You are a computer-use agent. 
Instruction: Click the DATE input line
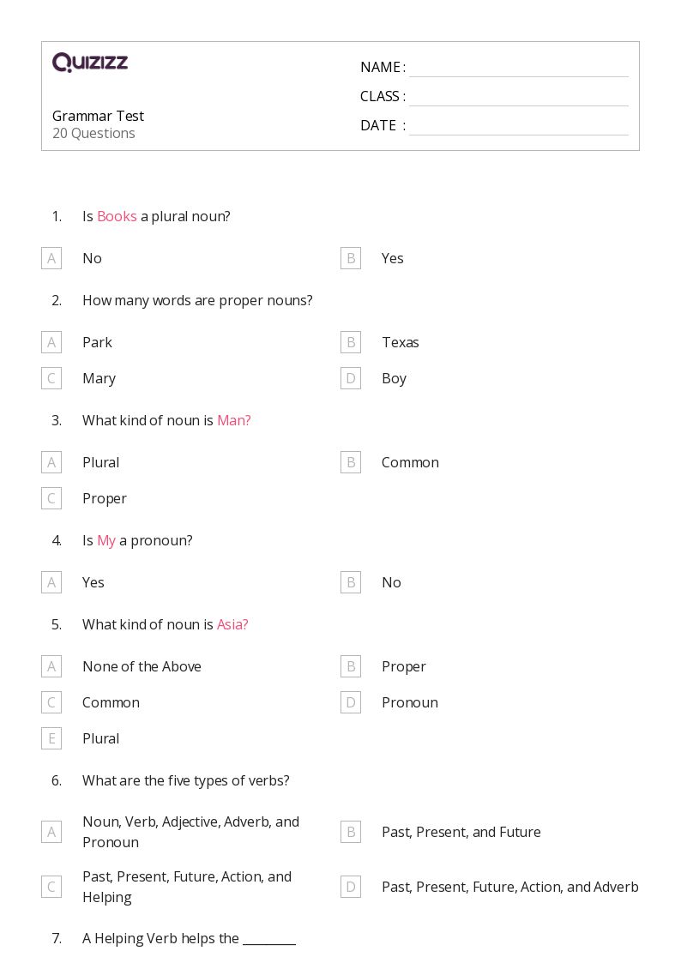tap(518, 126)
